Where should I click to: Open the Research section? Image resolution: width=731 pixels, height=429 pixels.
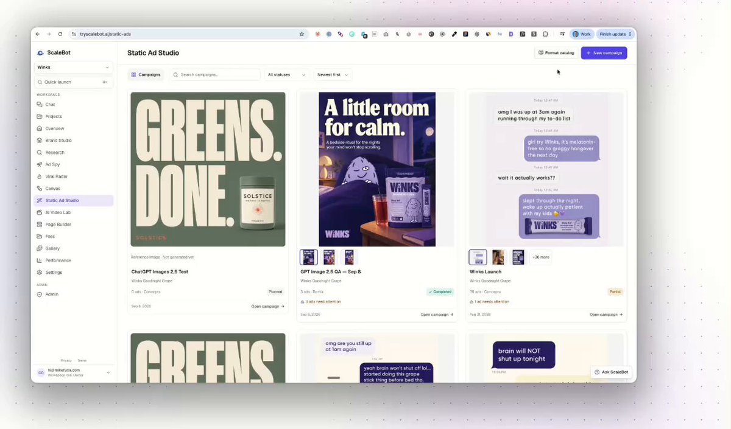(x=54, y=152)
